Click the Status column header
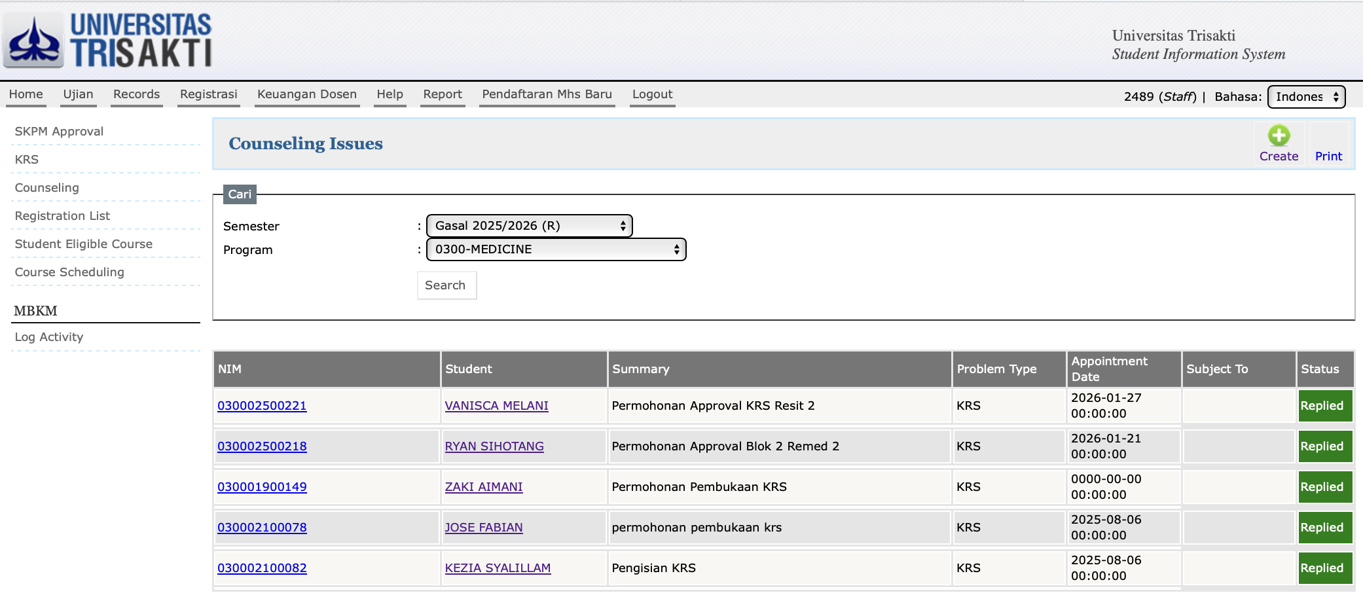Image resolution: width=1363 pixels, height=614 pixels. click(x=1320, y=369)
